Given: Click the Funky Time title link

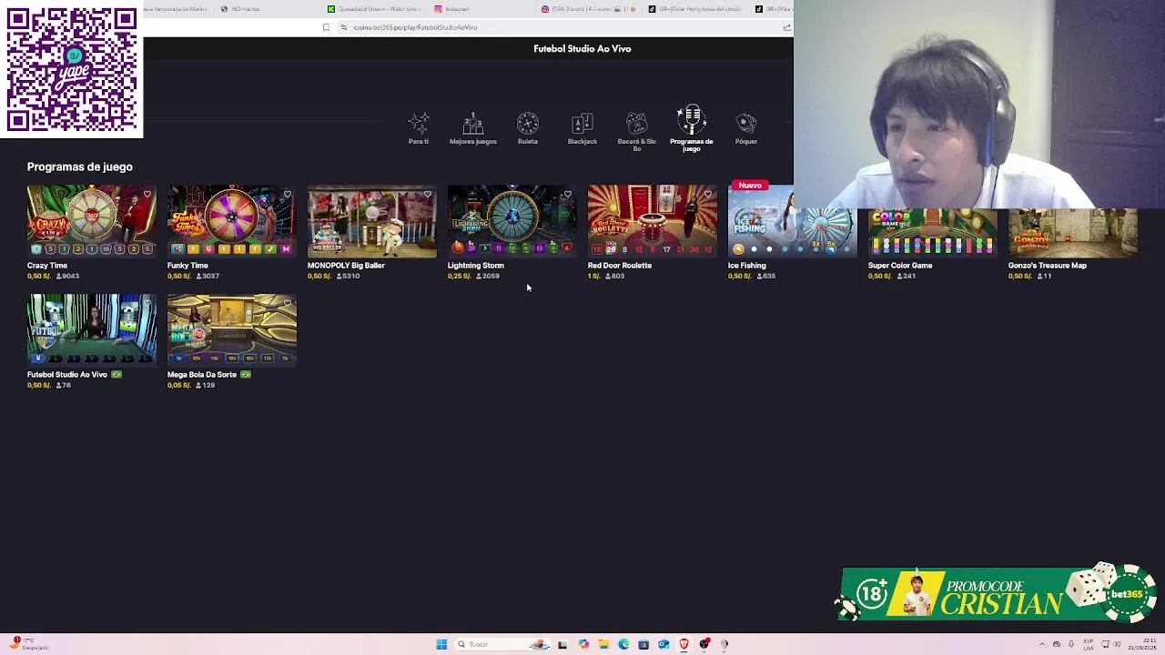Looking at the screenshot, I should [x=187, y=266].
